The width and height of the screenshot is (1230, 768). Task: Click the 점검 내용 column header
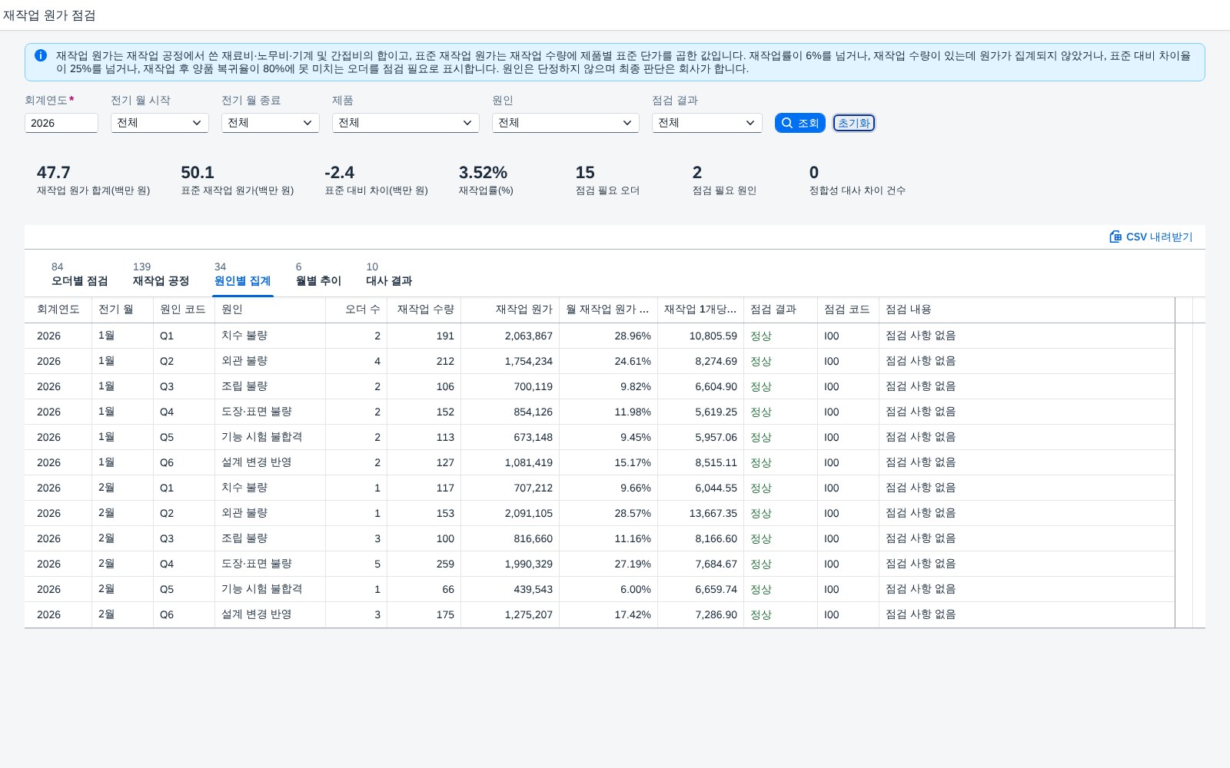coord(1027,310)
